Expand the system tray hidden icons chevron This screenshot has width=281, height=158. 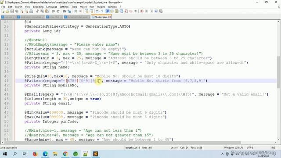(223, 154)
